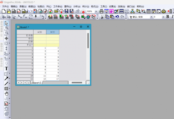This screenshot has height=119, width=174.
Task: Save the project with the floppy disk
Action: coord(67,11)
